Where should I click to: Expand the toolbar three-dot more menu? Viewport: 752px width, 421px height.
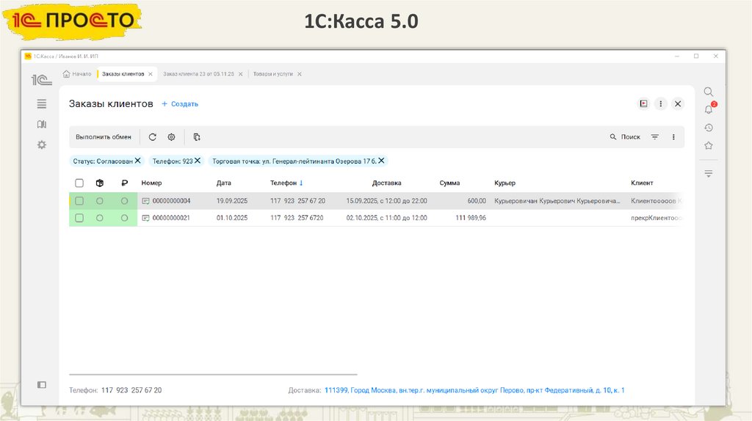673,137
